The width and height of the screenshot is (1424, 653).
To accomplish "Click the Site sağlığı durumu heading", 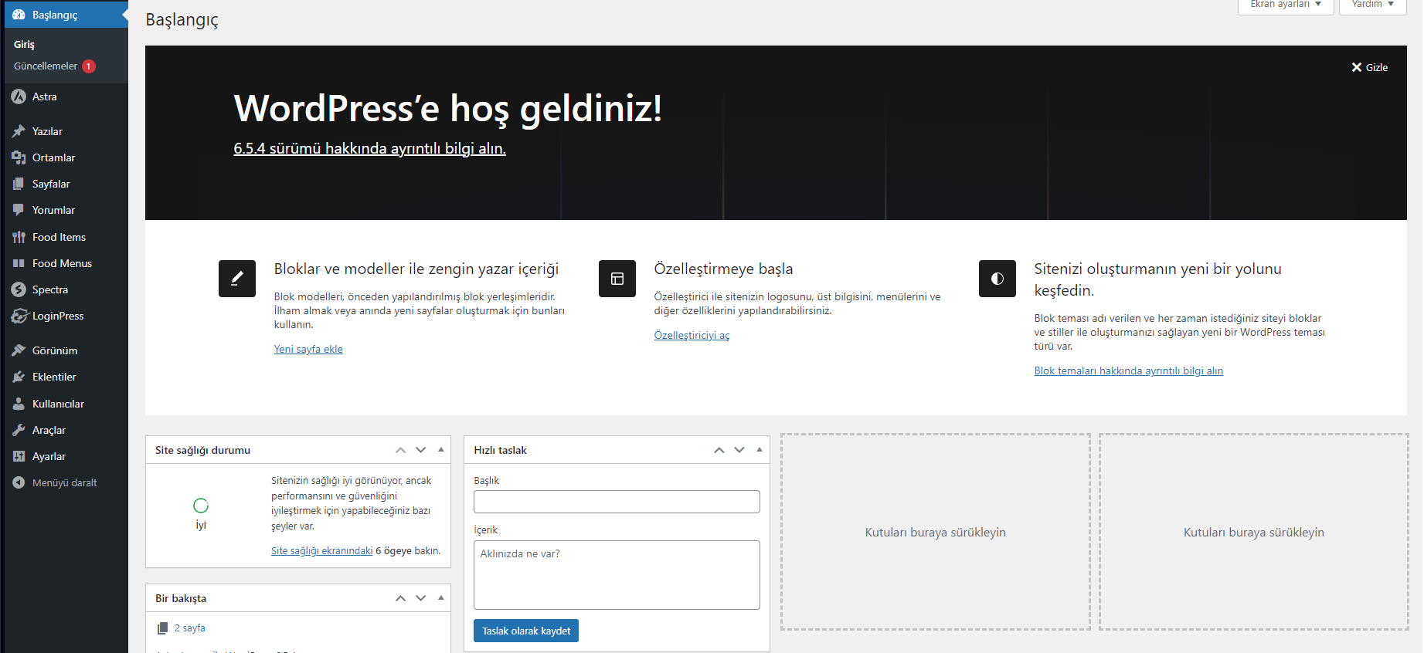I will point(202,450).
